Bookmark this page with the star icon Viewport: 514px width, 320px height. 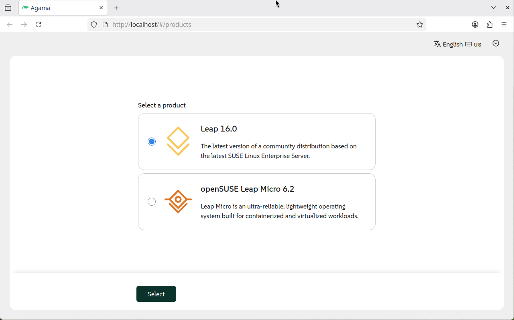point(420,24)
